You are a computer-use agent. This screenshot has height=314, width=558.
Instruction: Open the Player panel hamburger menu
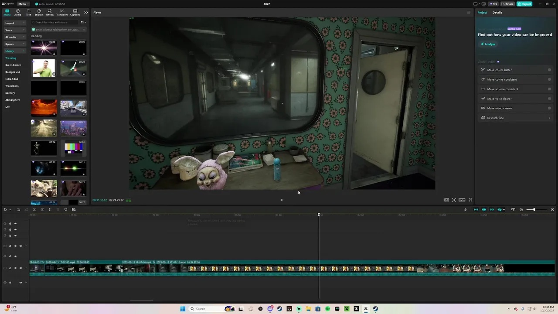[x=469, y=13]
